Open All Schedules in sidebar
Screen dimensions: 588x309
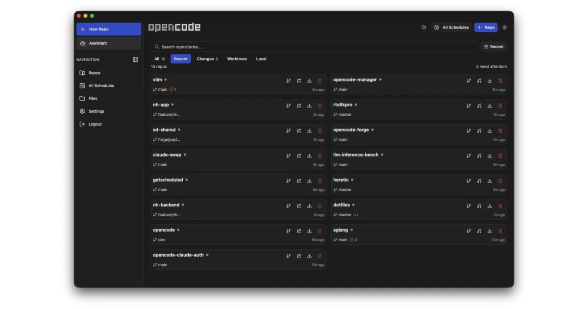(x=109, y=85)
